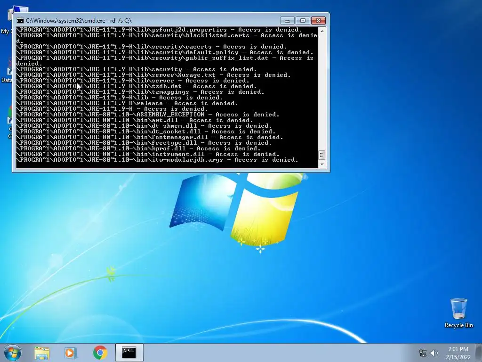This screenshot has height=362, width=482.
Task: Click the line mentioning freetype.dll
Action: click(x=144, y=143)
